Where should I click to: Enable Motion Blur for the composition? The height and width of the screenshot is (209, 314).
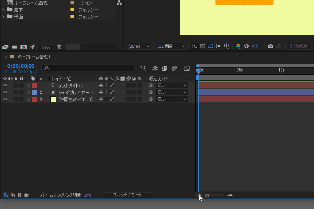coord(174,68)
